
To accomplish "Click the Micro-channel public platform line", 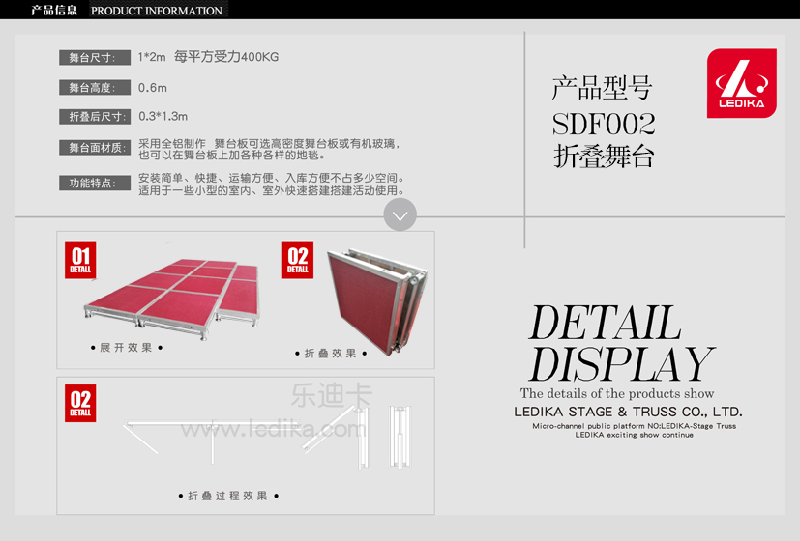I will pos(635,426).
